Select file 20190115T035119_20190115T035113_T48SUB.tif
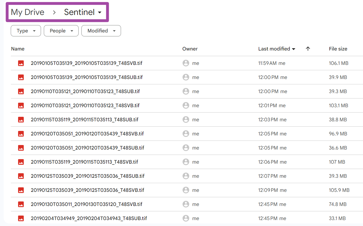The width and height of the screenshot is (363, 226). tap(85, 120)
